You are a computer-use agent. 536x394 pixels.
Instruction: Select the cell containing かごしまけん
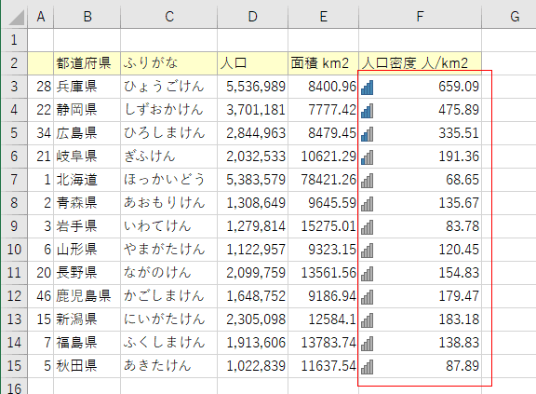[168, 296]
